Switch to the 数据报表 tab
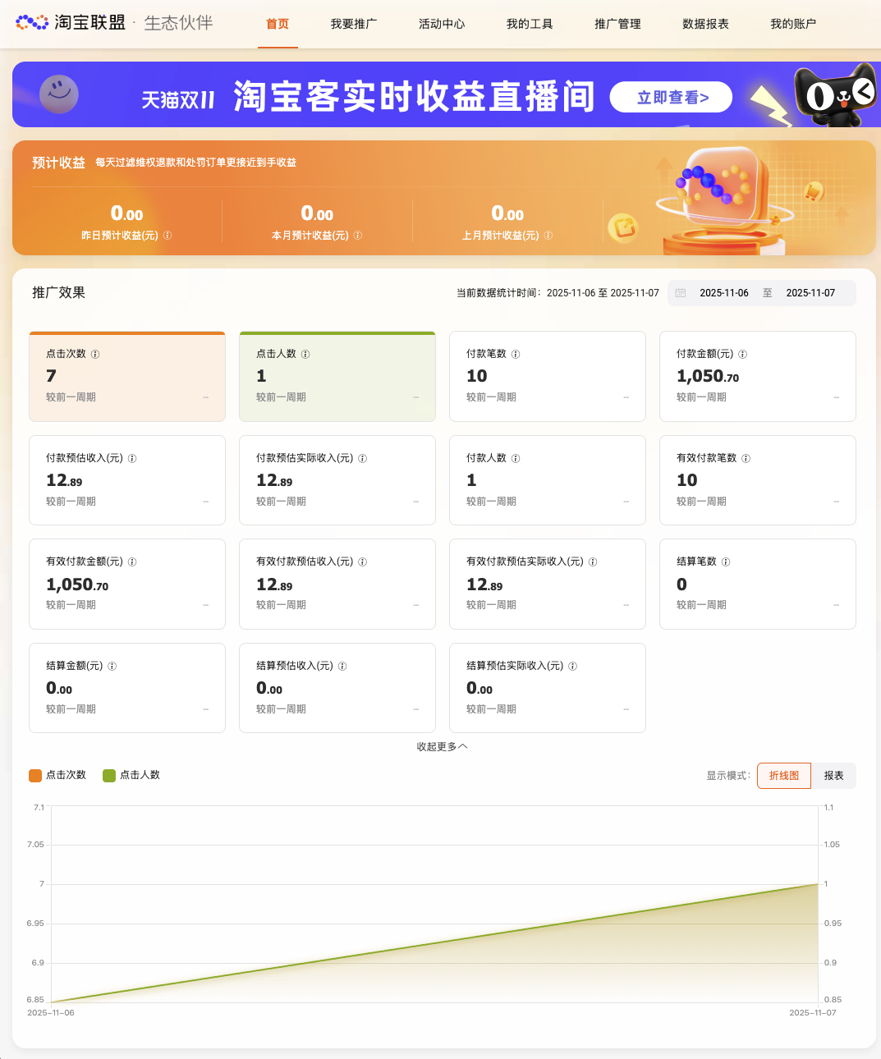The image size is (881, 1059). [x=705, y=25]
